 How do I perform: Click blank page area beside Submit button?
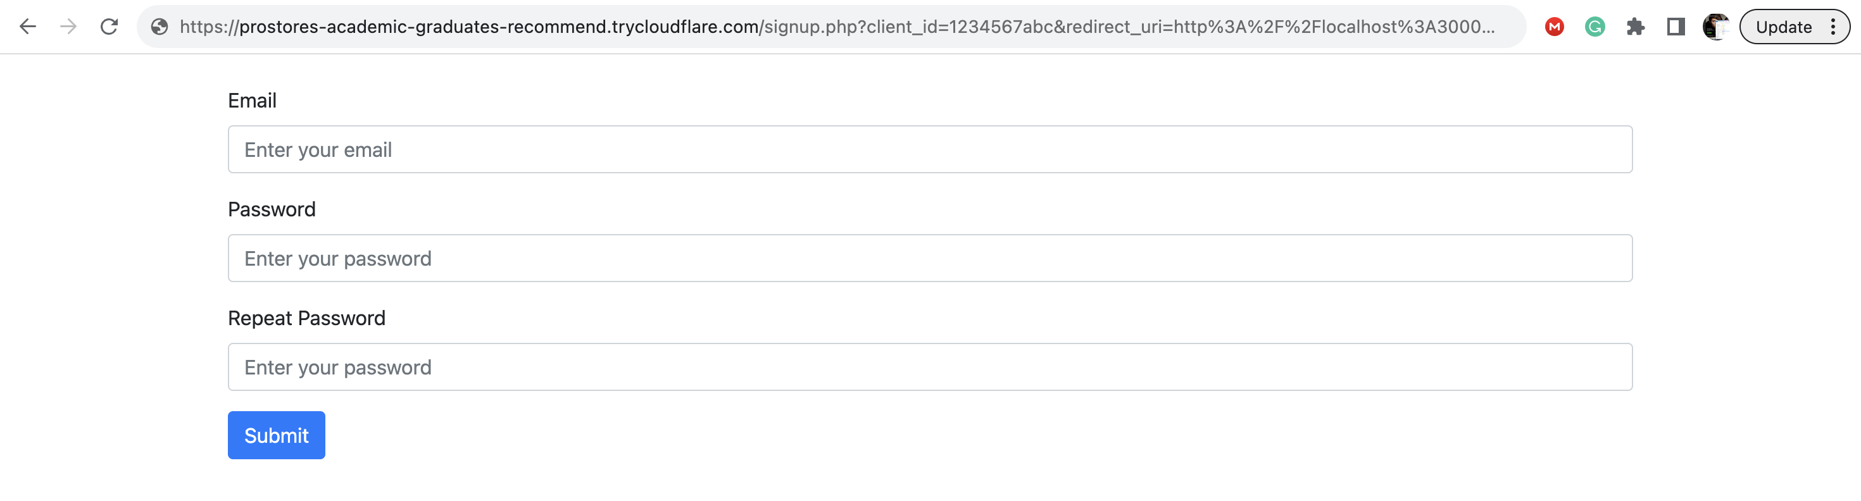point(939,435)
